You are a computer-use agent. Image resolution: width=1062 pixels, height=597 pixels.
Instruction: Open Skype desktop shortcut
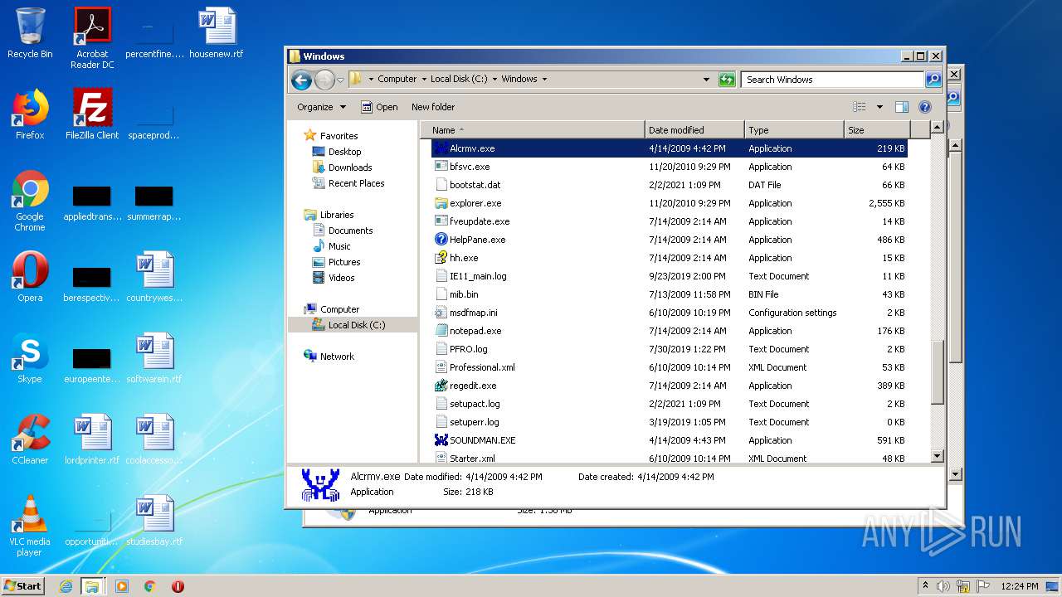point(30,358)
